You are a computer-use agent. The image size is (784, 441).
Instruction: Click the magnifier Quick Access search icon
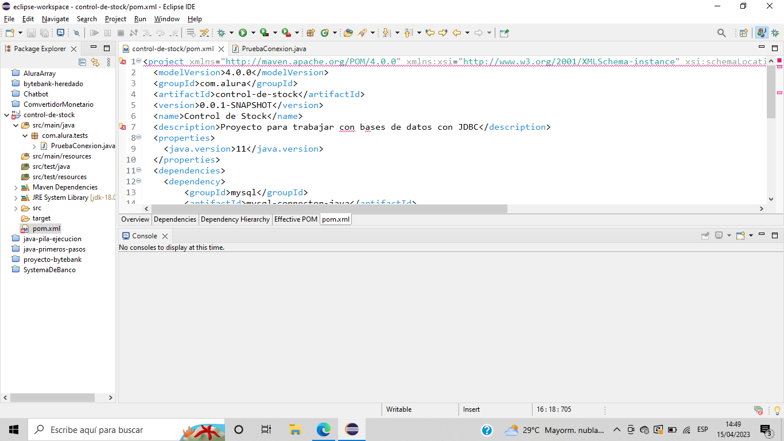[722, 33]
